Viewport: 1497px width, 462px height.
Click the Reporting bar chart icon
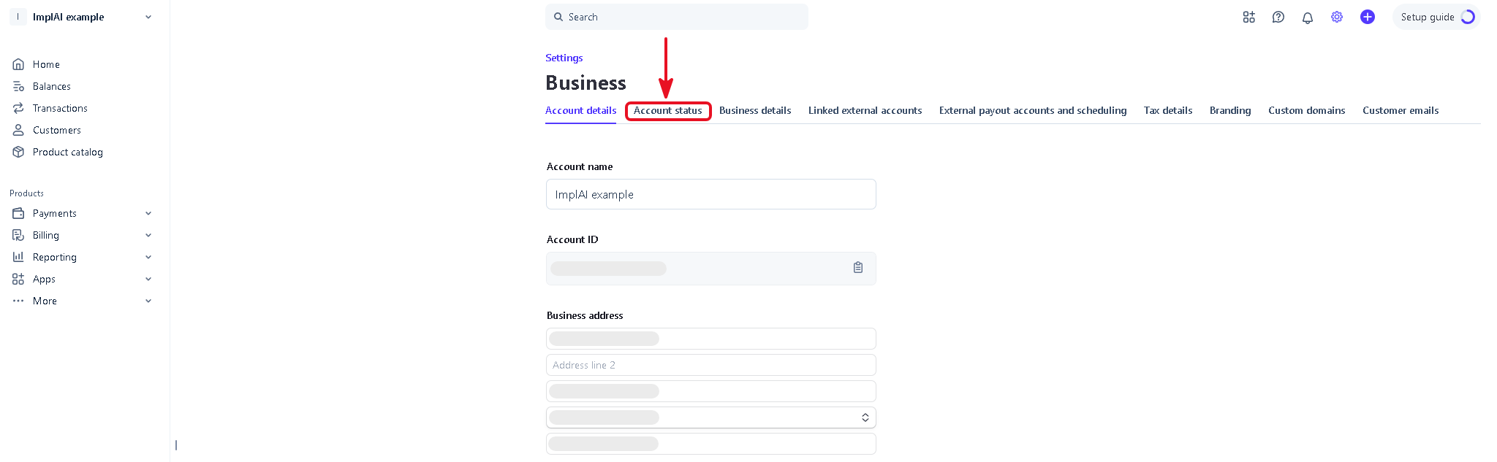[x=18, y=257]
